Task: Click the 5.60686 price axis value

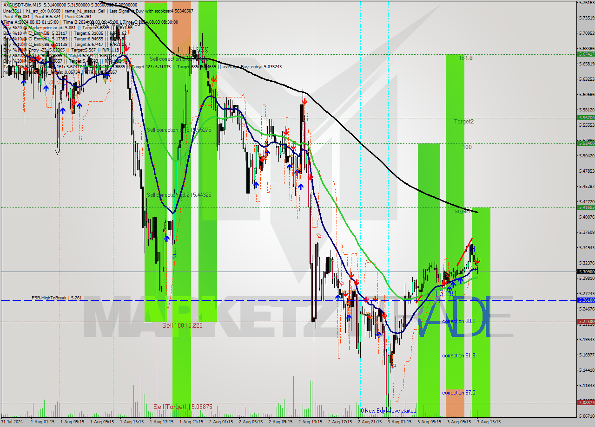Action: pos(586,95)
